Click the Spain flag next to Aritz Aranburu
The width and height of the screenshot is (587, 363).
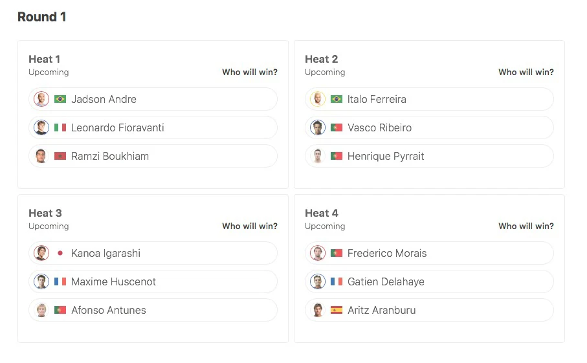click(336, 310)
